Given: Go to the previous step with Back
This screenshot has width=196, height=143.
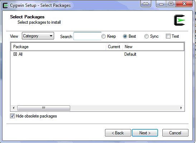Looking at the screenshot, I should 118,133.
